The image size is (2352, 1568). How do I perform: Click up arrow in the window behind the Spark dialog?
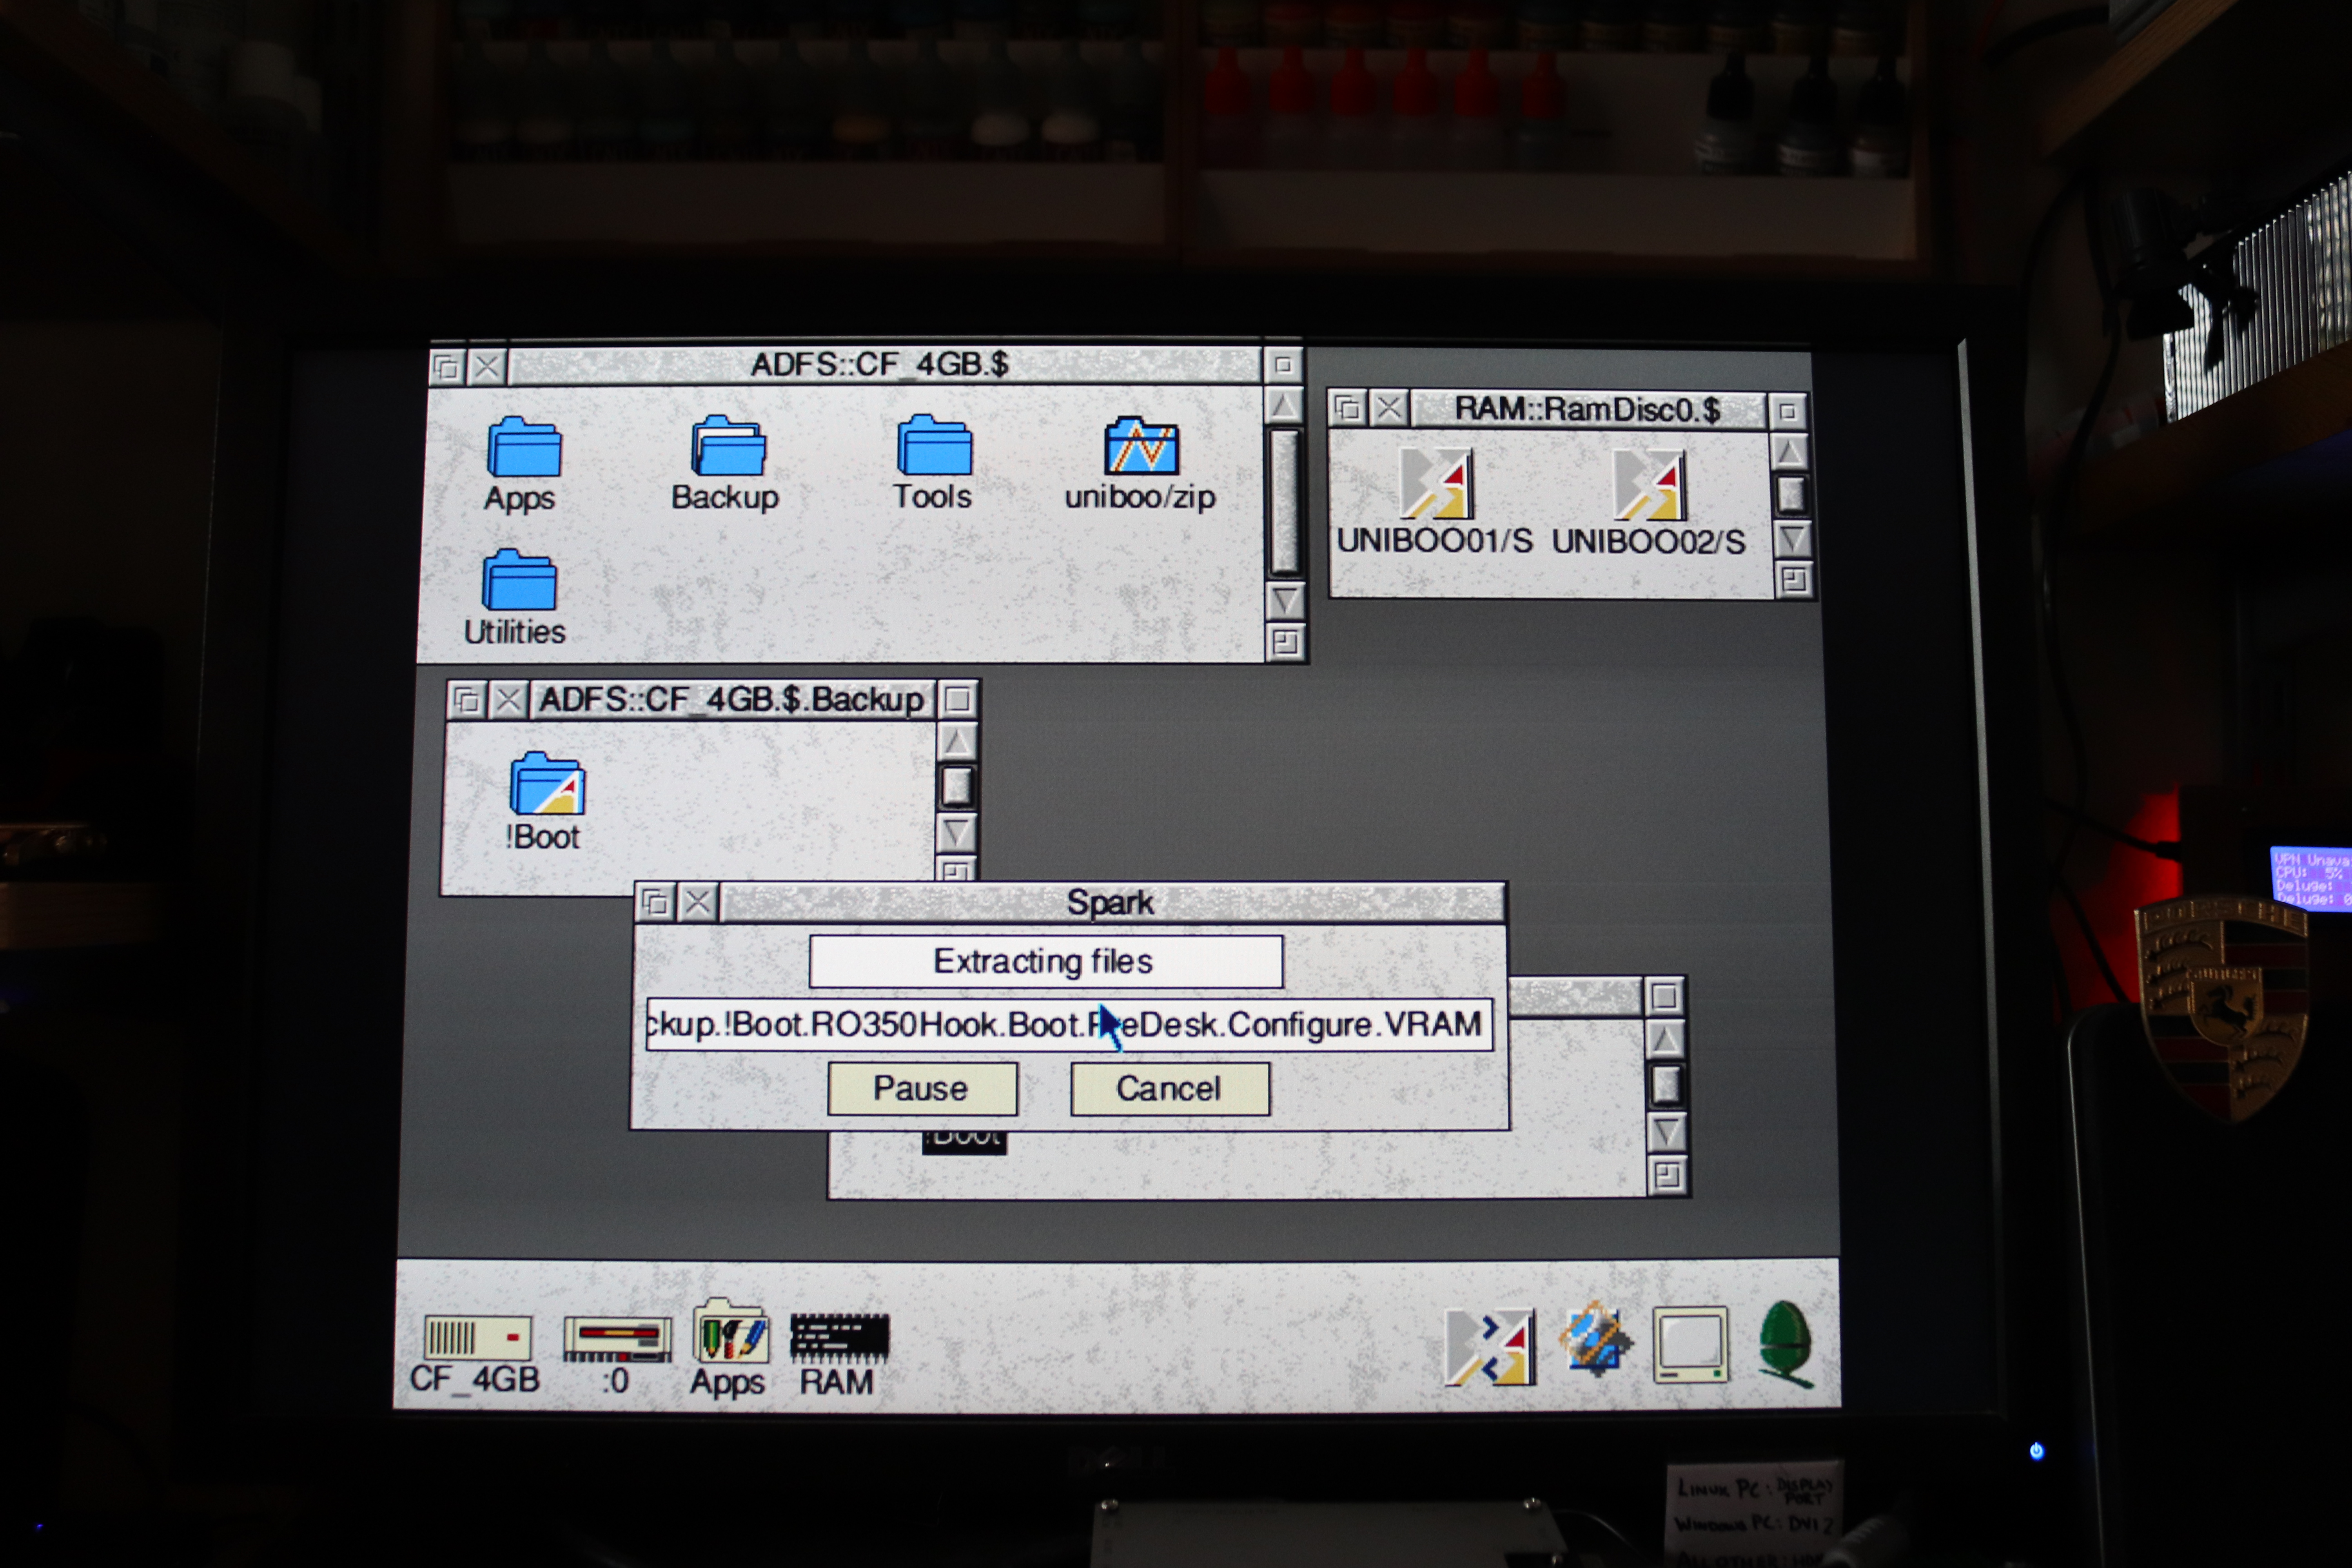click(x=1665, y=1040)
